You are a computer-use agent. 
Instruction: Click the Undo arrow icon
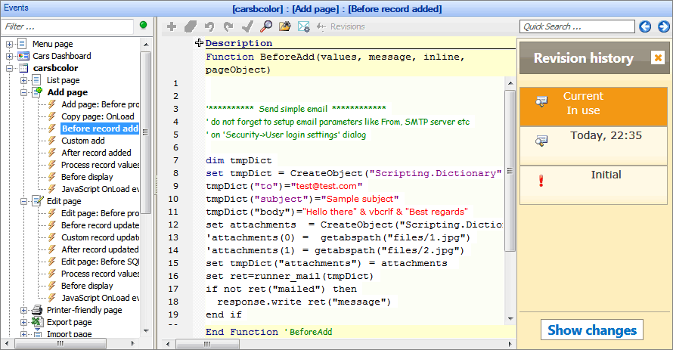point(209,26)
